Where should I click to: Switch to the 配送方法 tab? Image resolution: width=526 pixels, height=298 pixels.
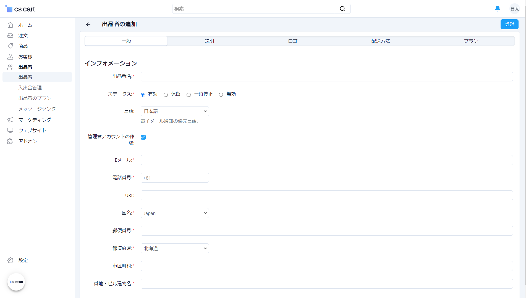pyautogui.click(x=381, y=41)
